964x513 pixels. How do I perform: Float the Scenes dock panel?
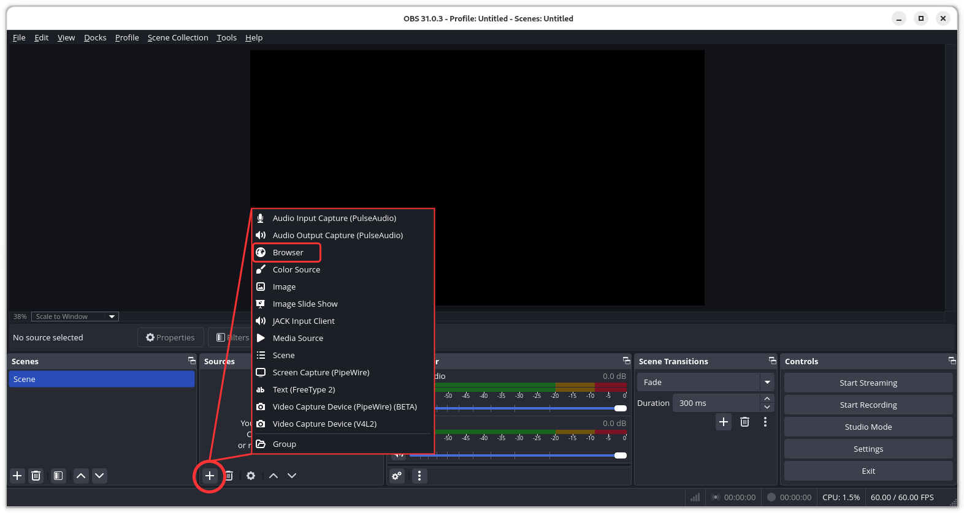point(192,361)
